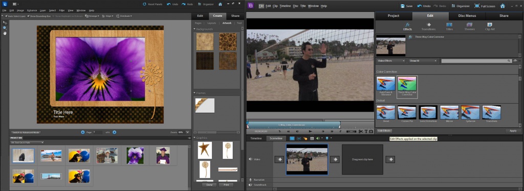Toggle the Soundtrack track icon
The height and width of the screenshot is (191, 524).
click(250, 184)
